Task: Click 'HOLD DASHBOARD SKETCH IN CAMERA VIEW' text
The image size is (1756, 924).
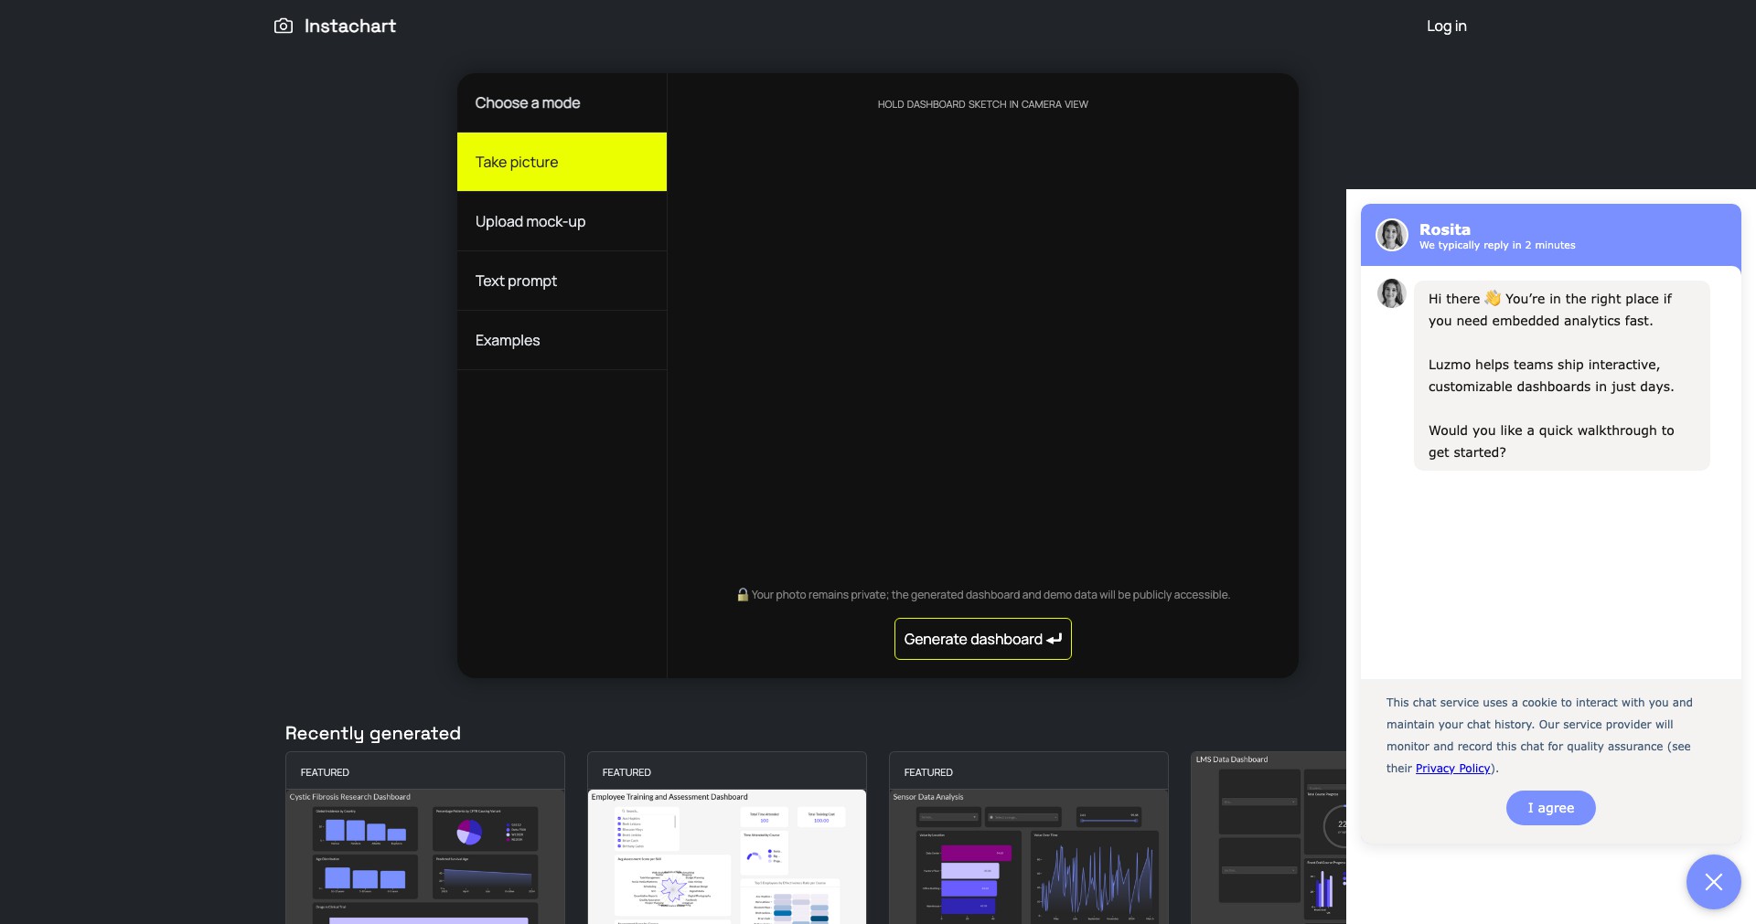Action: [982, 105]
